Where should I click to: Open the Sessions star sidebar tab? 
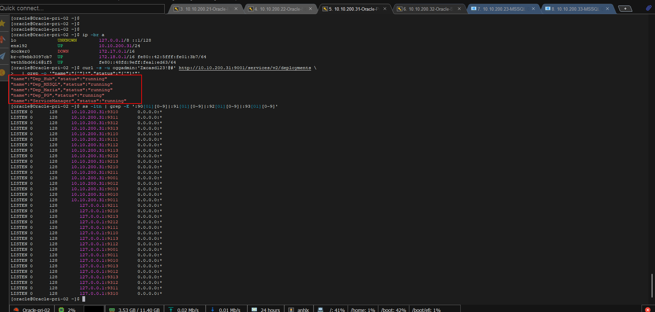(x=3, y=23)
